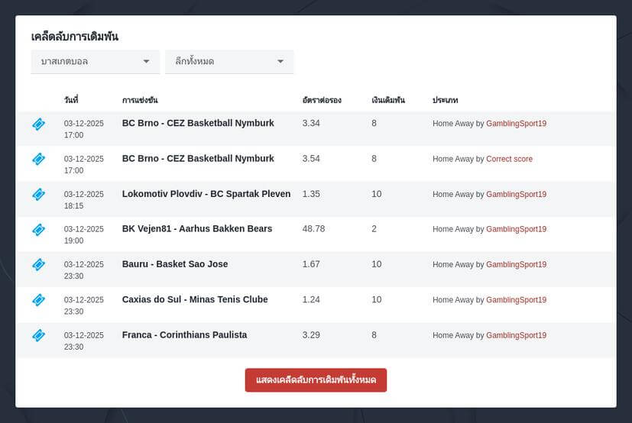
Task: Click the arrow on the league selector
Action: [280, 62]
